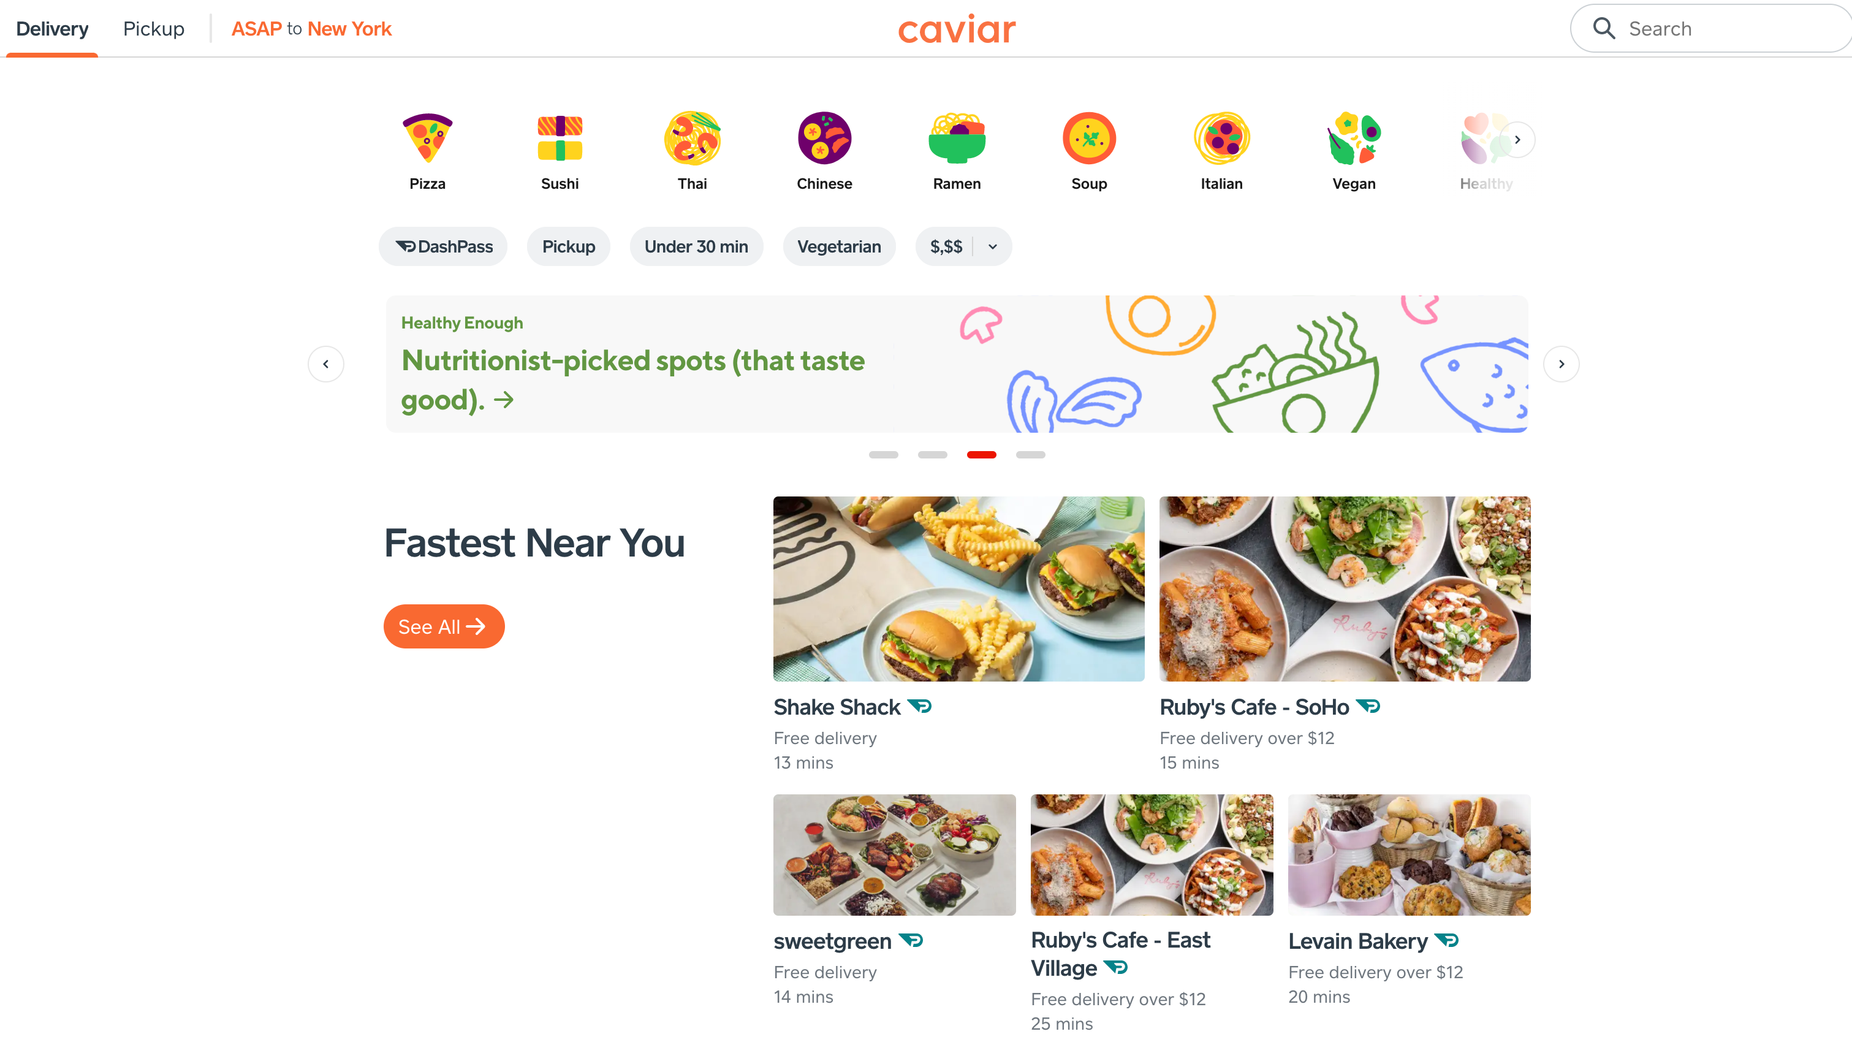Toggle the DashPass filter chip
Viewport: 1852px width, 1053px height.
[x=443, y=246]
